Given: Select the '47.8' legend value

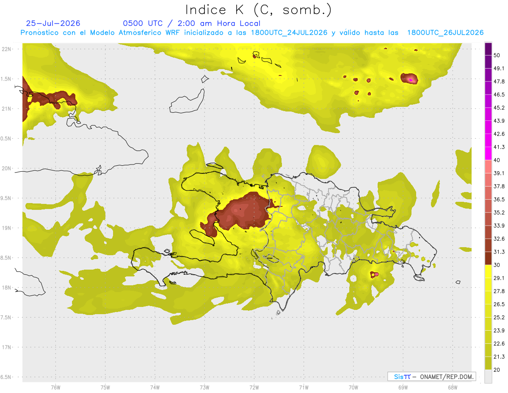Looking at the screenshot, I should 499,81.
